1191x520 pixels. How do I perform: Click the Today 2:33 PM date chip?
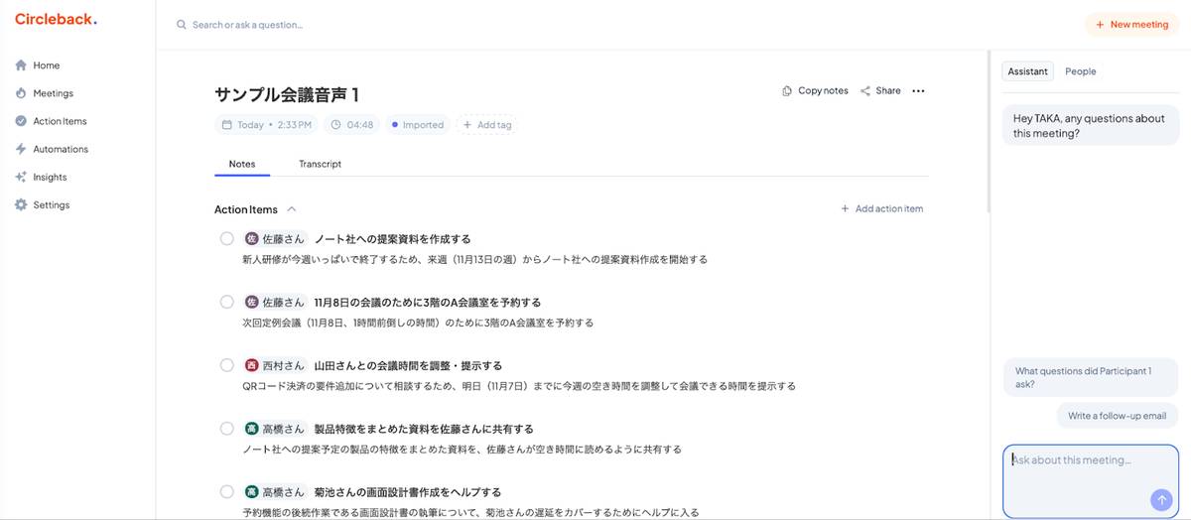(x=267, y=125)
